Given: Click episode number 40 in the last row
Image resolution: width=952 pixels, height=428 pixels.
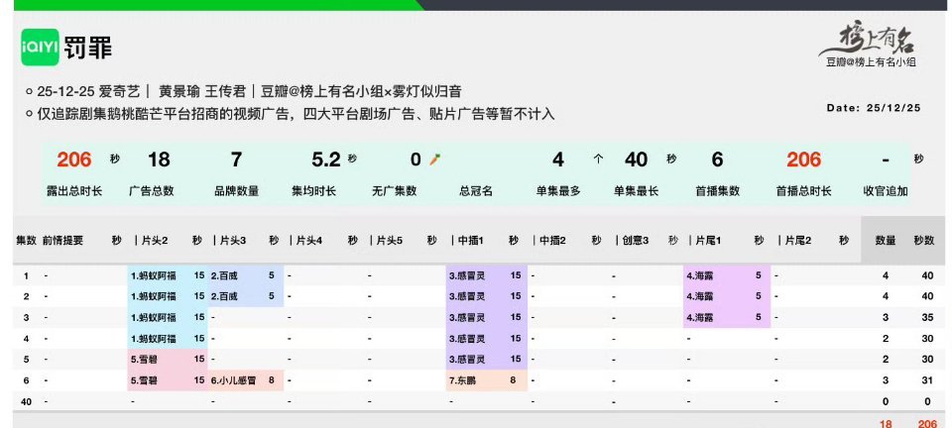Looking at the screenshot, I should [26, 401].
